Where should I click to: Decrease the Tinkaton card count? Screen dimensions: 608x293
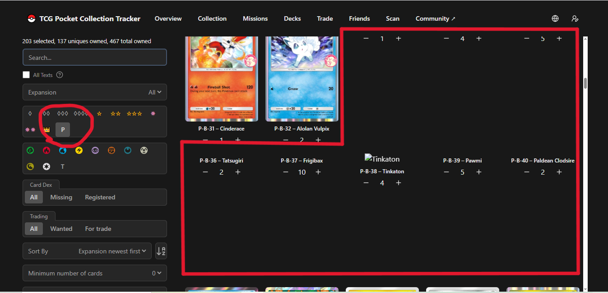point(366,183)
